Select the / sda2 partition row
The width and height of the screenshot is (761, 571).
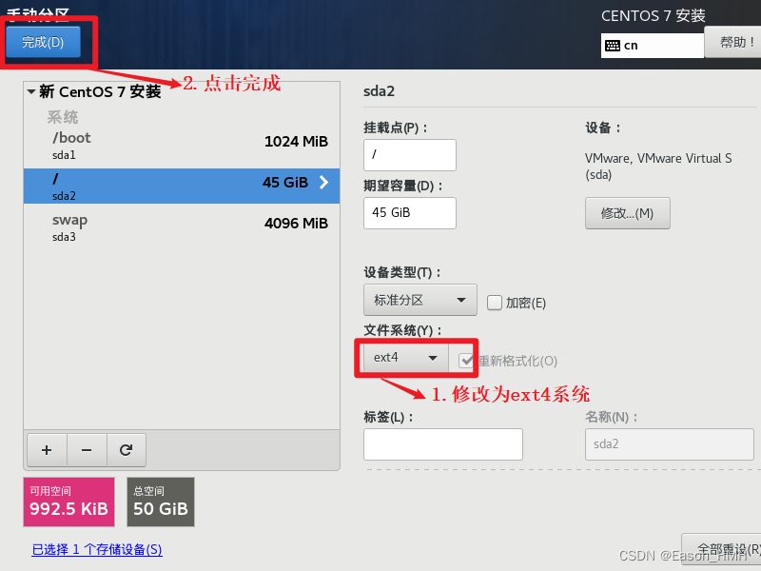point(182,186)
